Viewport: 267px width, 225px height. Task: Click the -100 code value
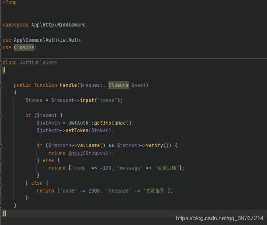coord(106,168)
